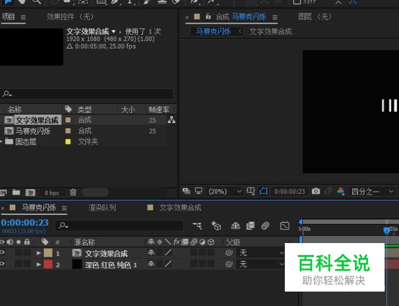Click always preview this view icon

[x=186, y=191]
